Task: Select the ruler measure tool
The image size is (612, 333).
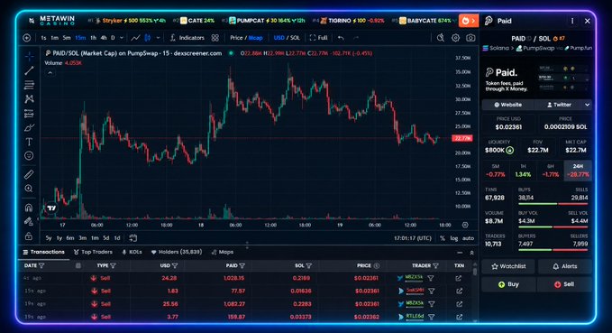Action: tap(29, 174)
